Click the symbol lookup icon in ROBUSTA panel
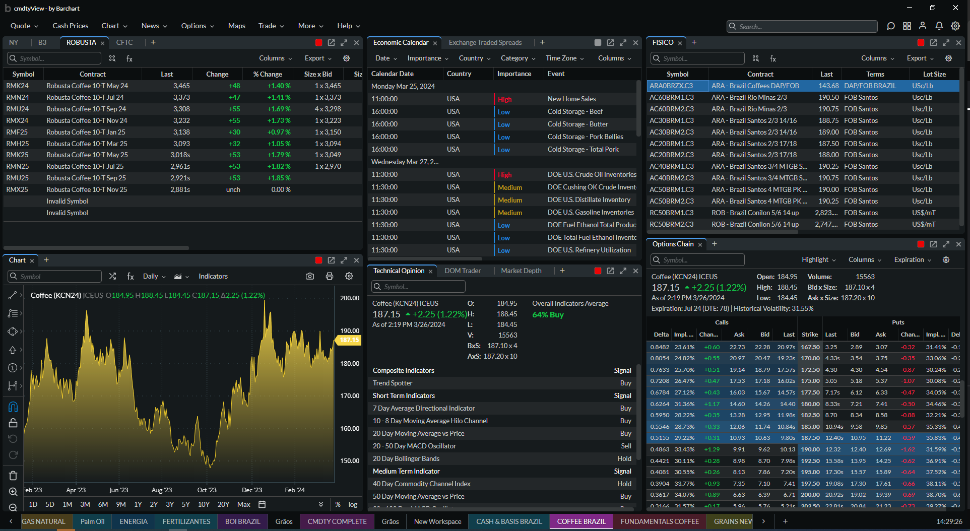Image resolution: width=970 pixels, height=531 pixels. click(x=112, y=58)
